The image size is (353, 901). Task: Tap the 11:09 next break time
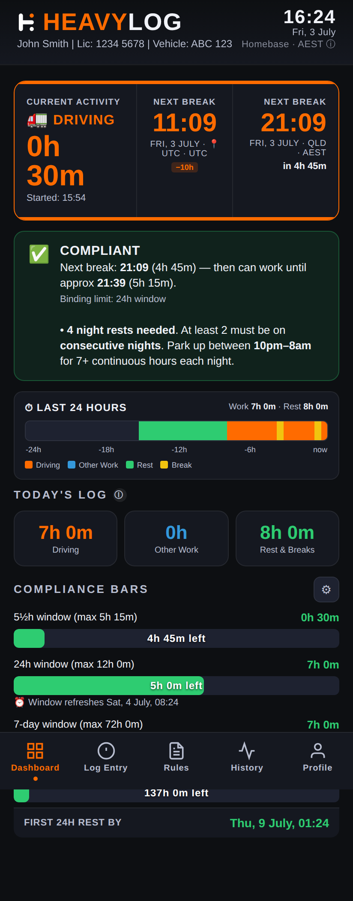[x=185, y=123]
